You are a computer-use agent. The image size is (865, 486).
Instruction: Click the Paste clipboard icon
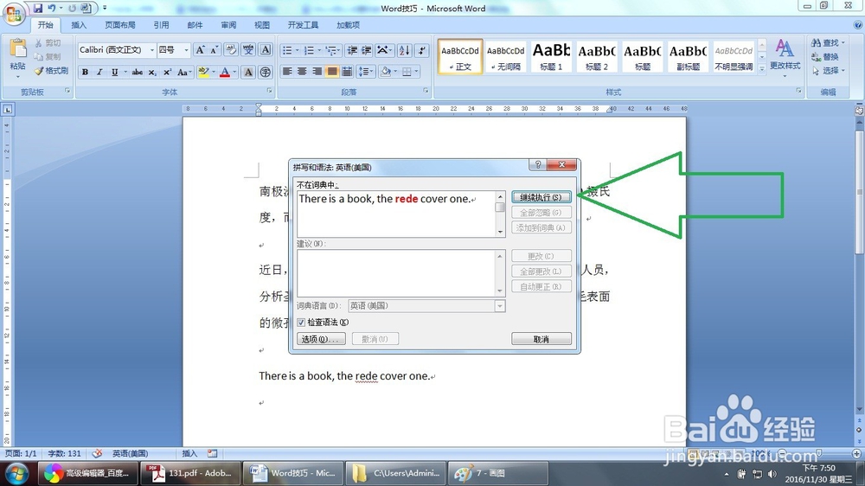pos(17,49)
